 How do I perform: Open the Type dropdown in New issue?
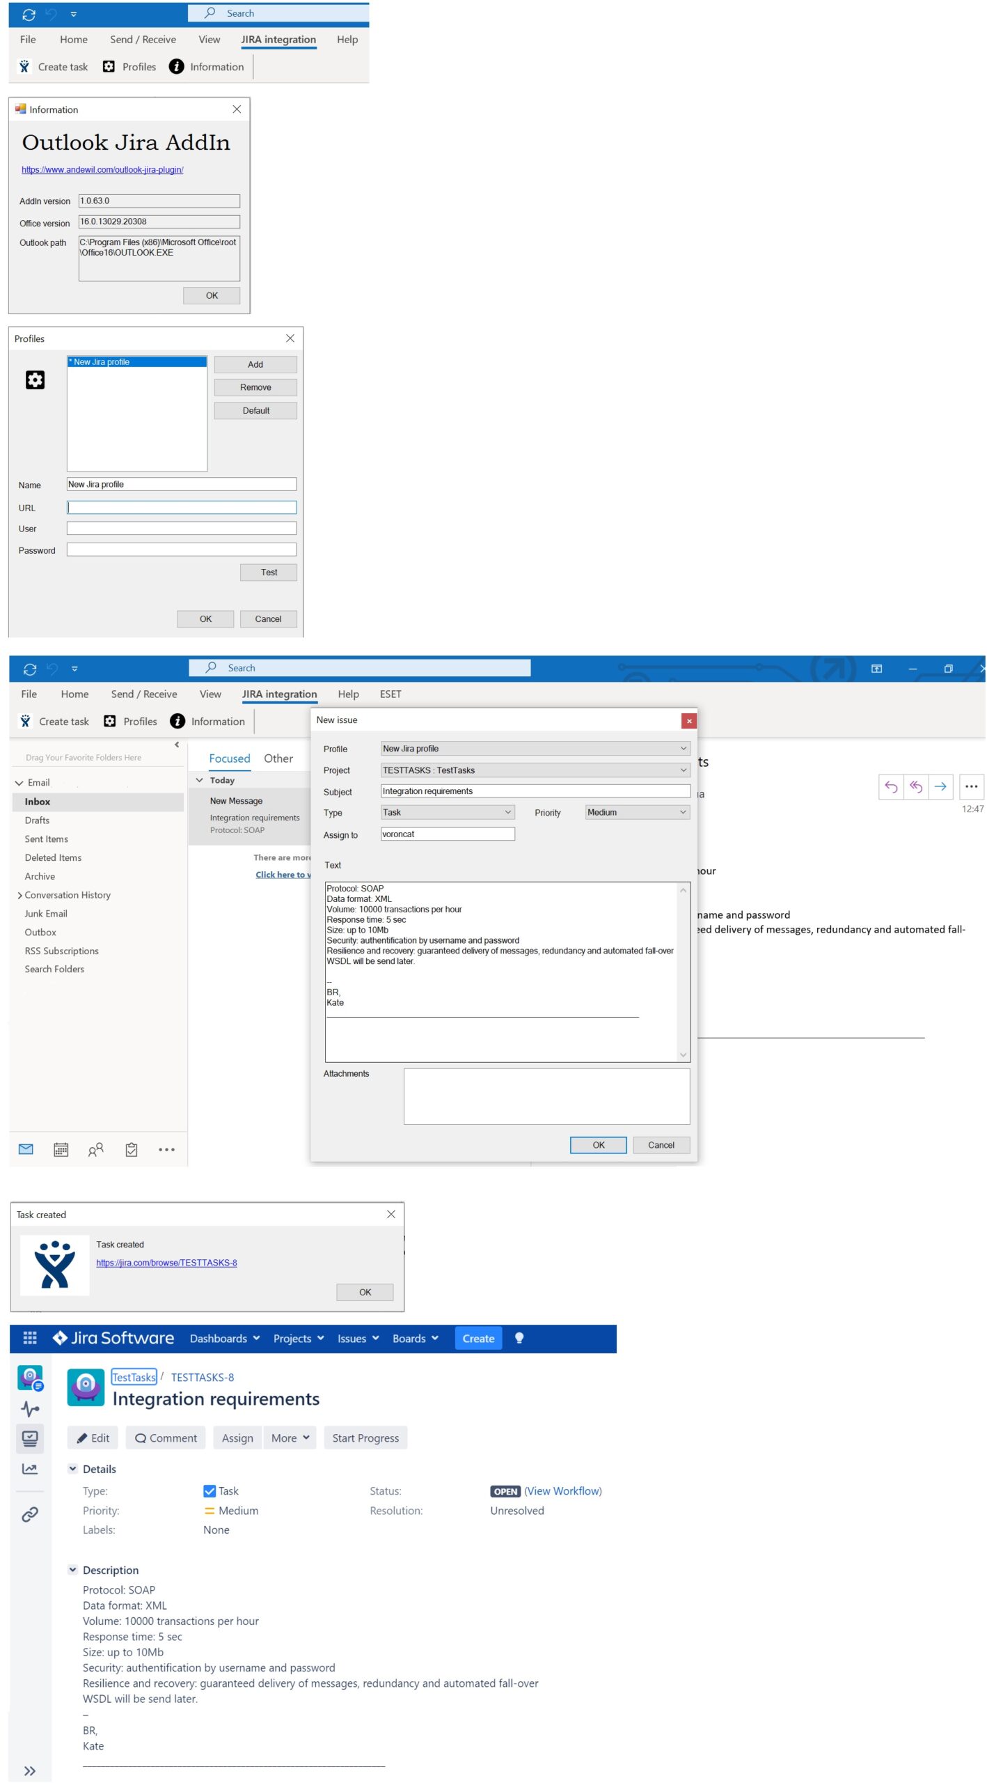(x=448, y=812)
